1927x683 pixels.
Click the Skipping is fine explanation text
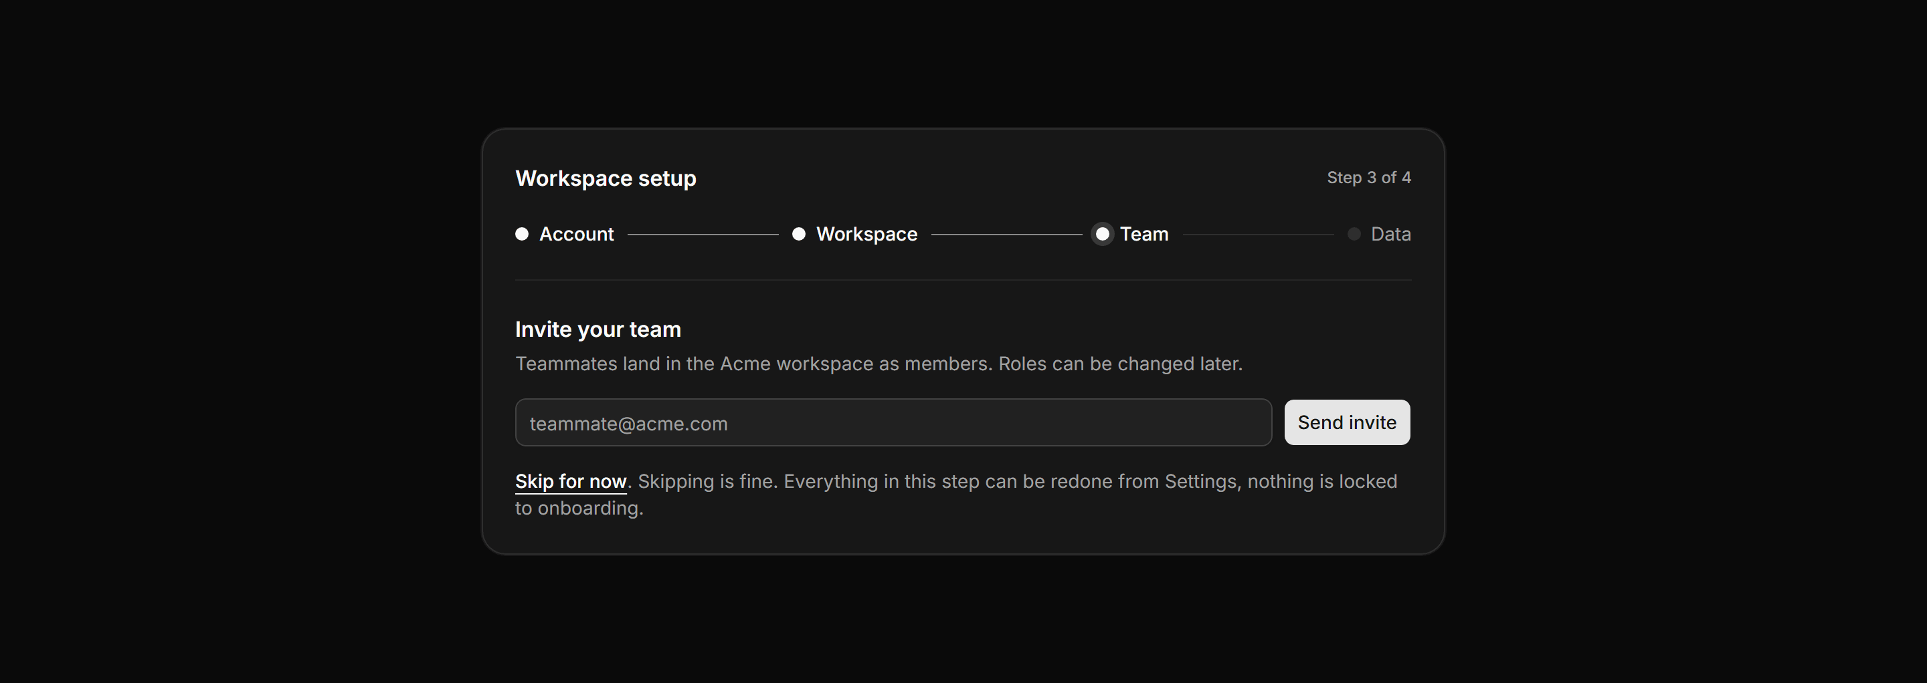click(x=956, y=495)
